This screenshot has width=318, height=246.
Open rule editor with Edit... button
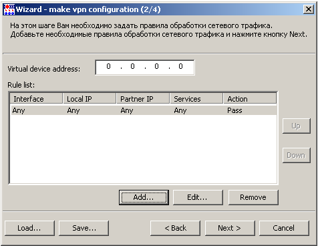click(198, 197)
